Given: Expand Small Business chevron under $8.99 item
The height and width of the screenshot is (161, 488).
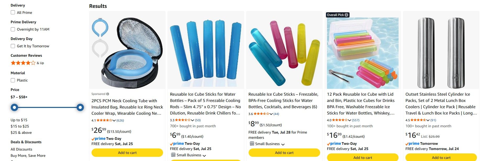Looking at the screenshot, I should point(283,144).
